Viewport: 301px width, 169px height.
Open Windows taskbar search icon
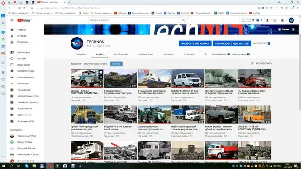click(11, 166)
